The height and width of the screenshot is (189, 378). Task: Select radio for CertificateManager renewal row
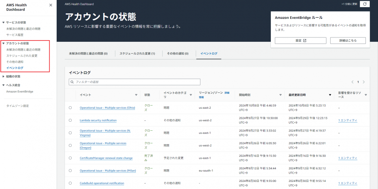click(x=70, y=158)
